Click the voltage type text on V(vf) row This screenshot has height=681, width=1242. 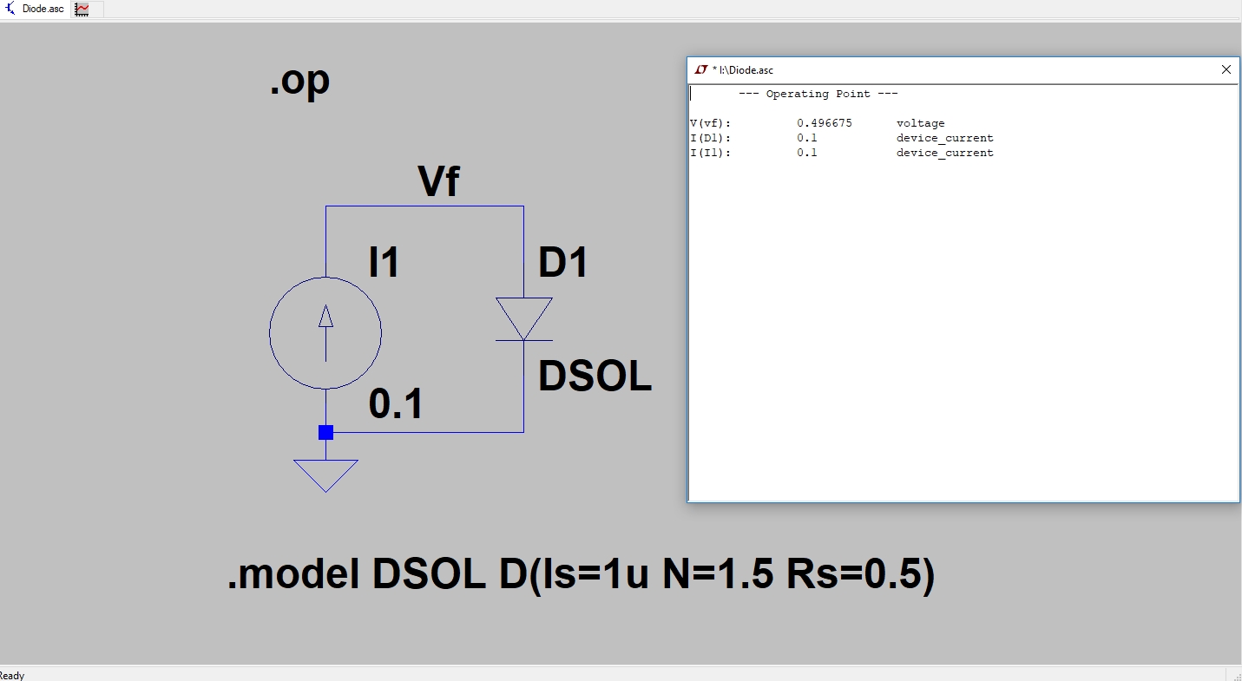tap(921, 123)
